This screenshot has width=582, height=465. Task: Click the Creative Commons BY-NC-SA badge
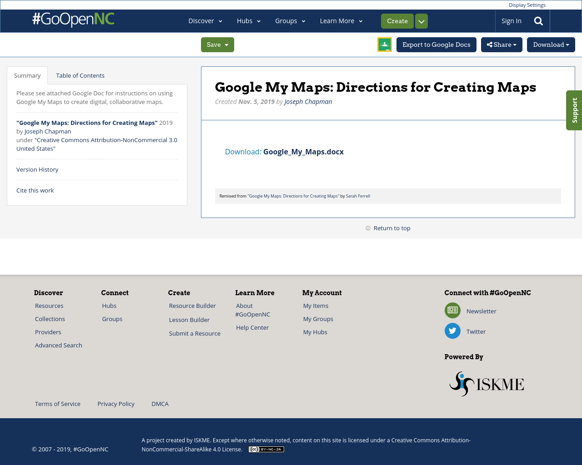click(x=266, y=449)
